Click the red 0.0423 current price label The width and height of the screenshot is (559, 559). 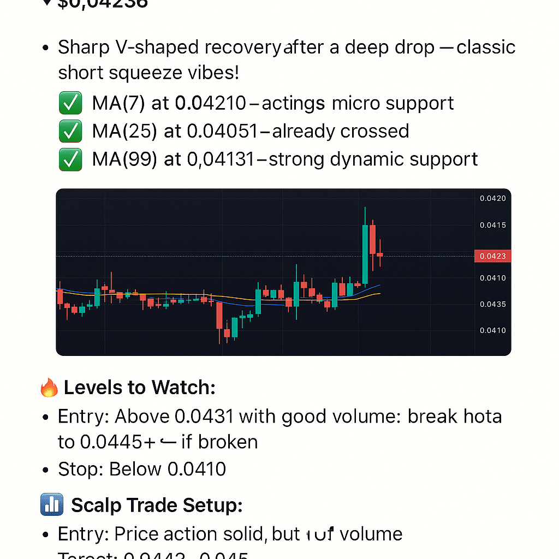(493, 255)
